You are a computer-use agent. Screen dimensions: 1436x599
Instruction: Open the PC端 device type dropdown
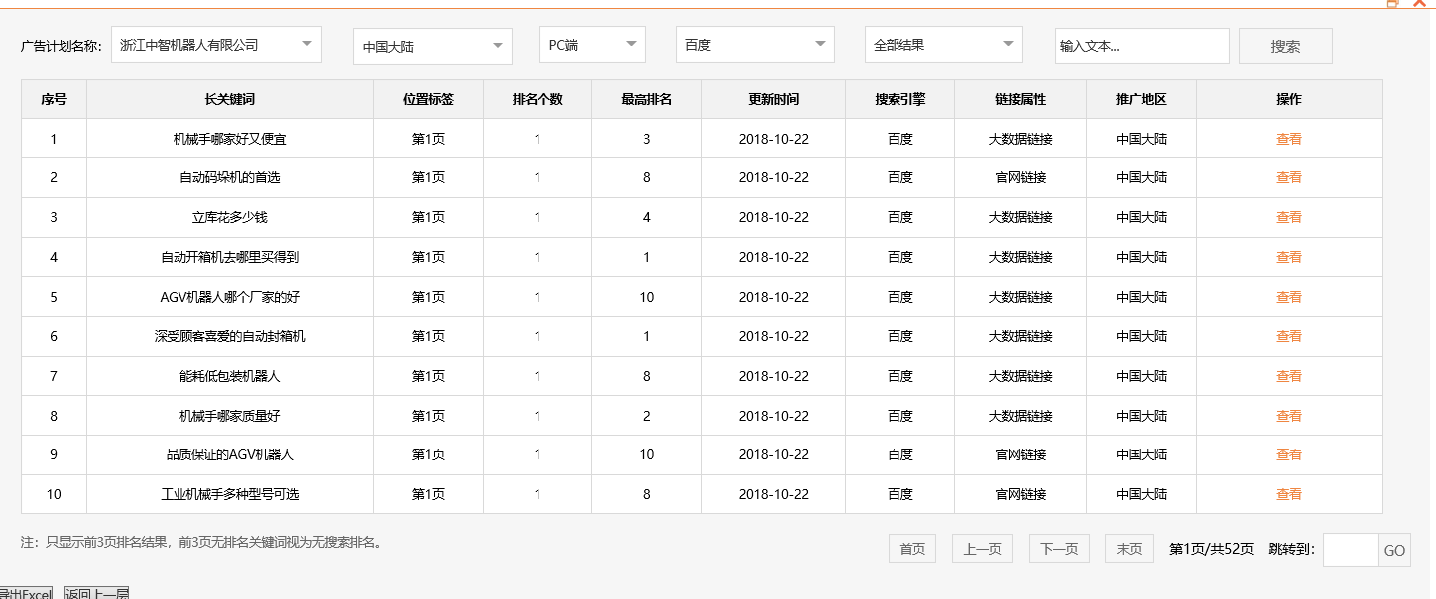pos(592,45)
